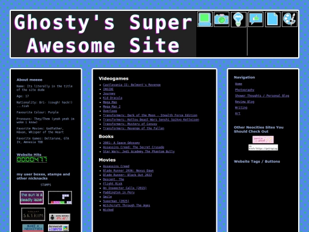The width and height of the screenshot is (309, 232).
Task: Open Transformers: Dark of the Moon link
Action: point(150,115)
